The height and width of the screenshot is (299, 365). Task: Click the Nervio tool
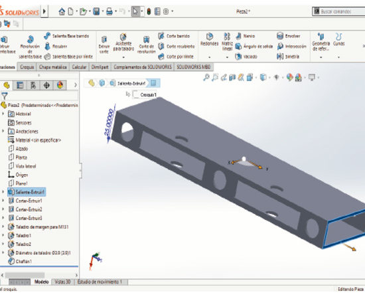pyautogui.click(x=246, y=36)
